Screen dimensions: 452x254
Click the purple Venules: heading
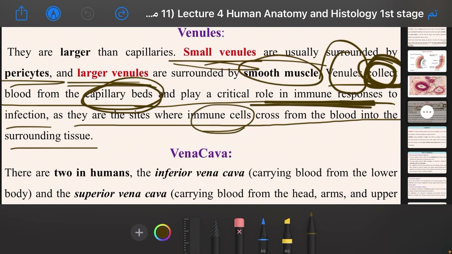pos(201,32)
